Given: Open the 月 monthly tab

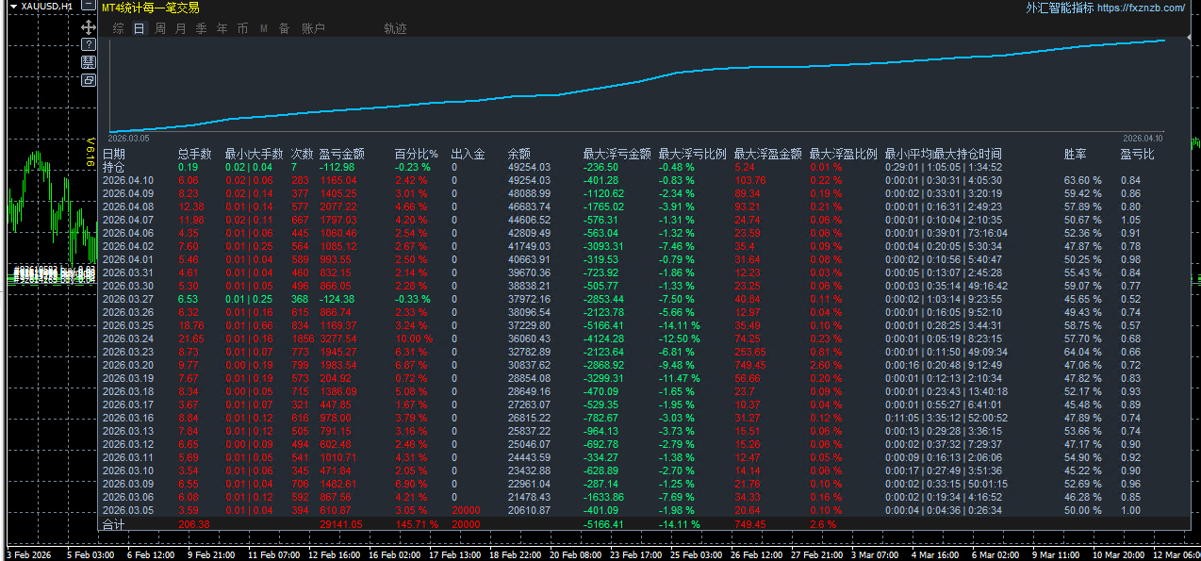Looking at the screenshot, I should (x=181, y=29).
